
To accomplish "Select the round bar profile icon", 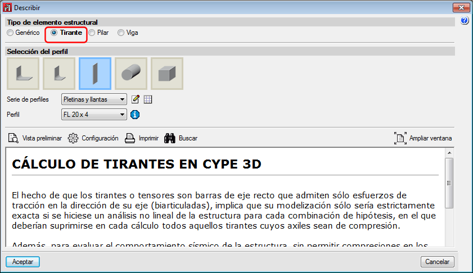I will pos(131,74).
